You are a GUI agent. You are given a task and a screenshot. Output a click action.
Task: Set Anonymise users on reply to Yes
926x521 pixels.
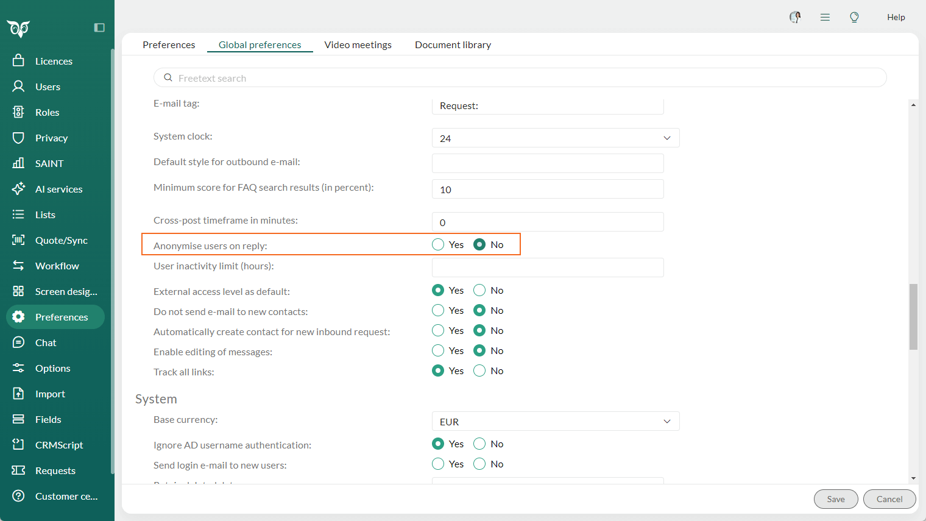(437, 244)
